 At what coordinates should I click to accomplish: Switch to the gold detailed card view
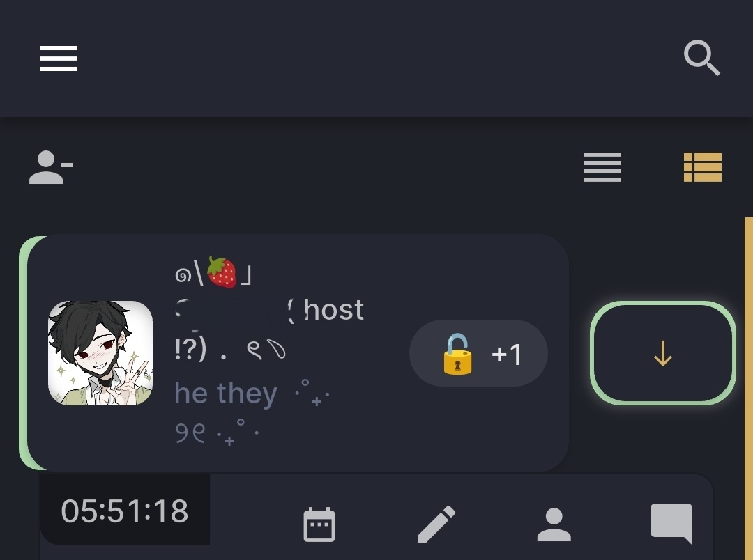[703, 167]
